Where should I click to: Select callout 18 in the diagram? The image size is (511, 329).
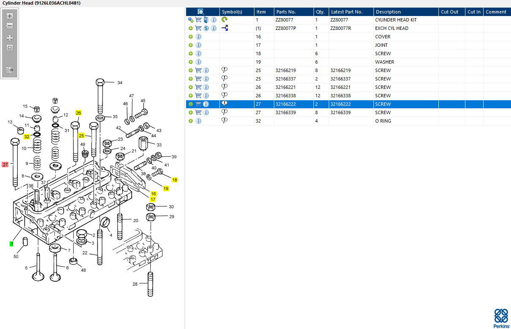175,180
